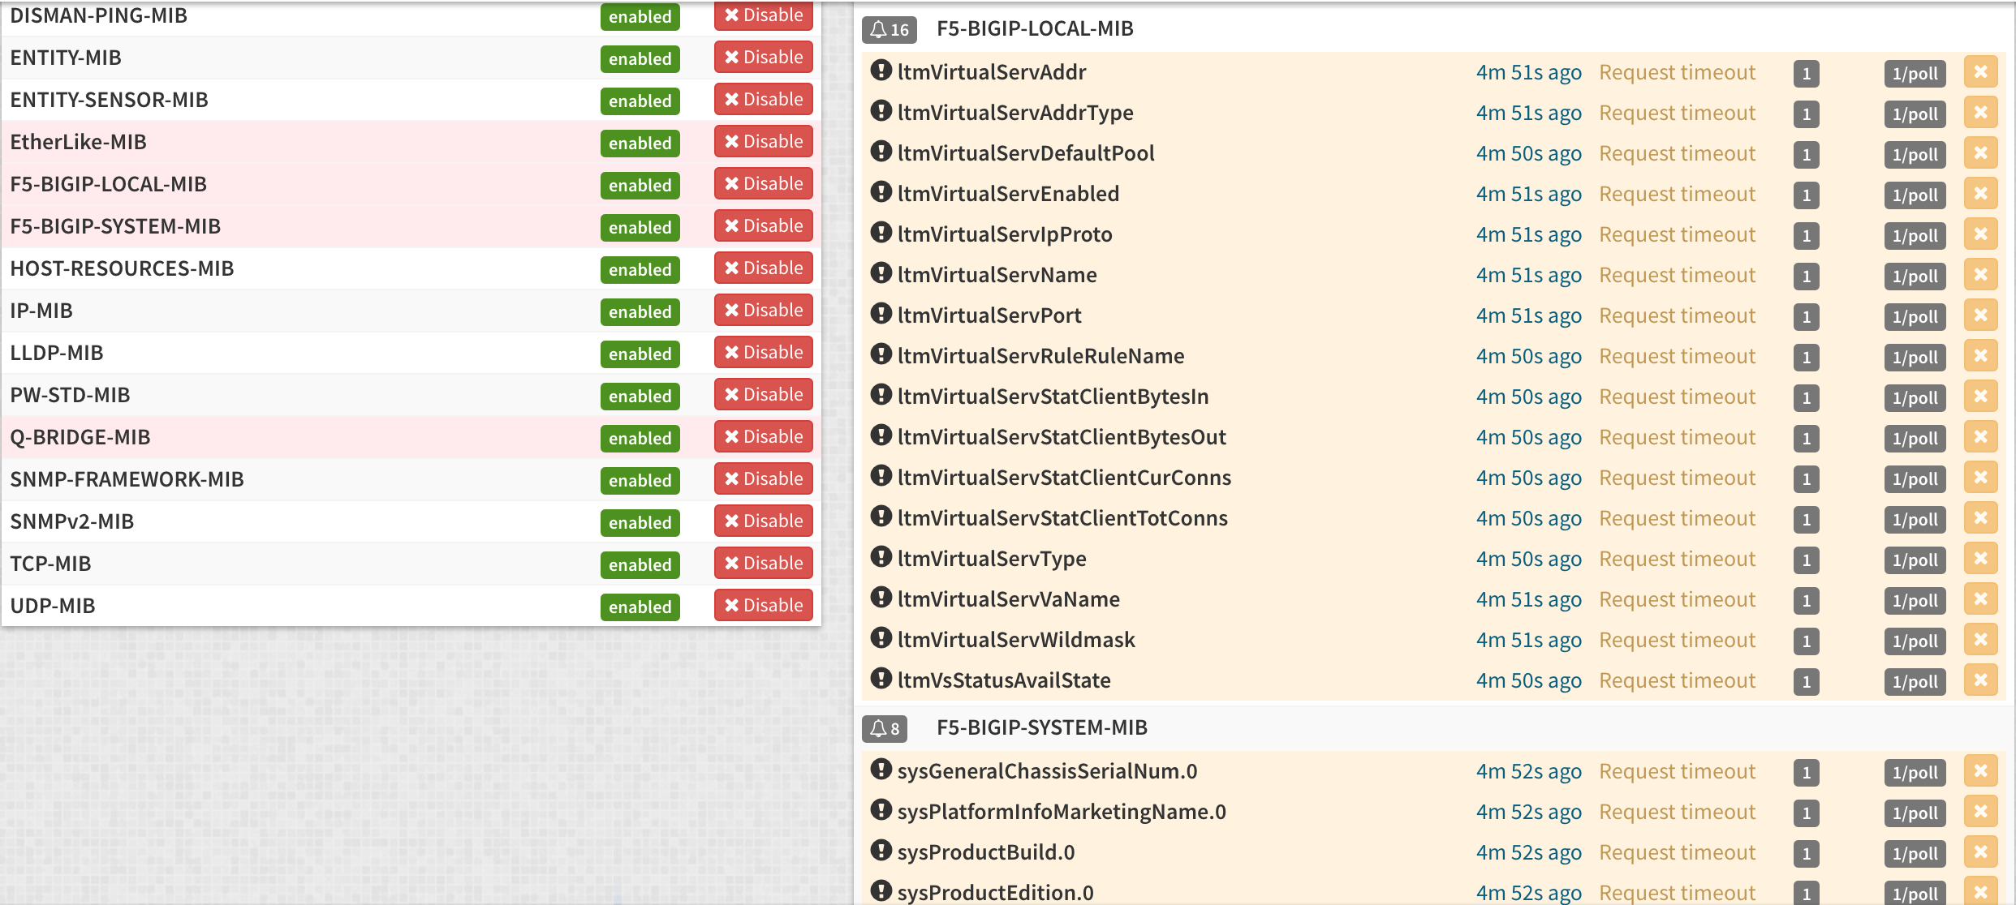The image size is (2016, 905).
Task: Remove the ltmVirtualServPort error entry
Action: point(1981,315)
